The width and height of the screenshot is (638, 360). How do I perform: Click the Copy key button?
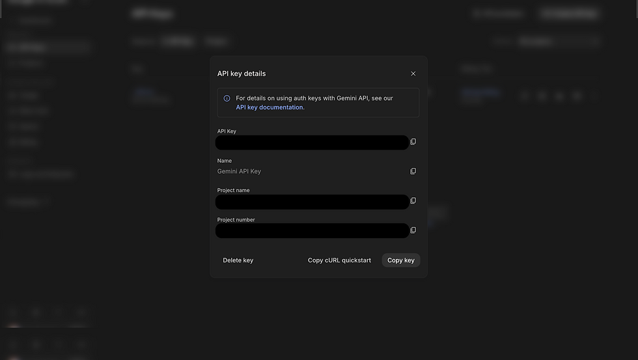coord(401,260)
